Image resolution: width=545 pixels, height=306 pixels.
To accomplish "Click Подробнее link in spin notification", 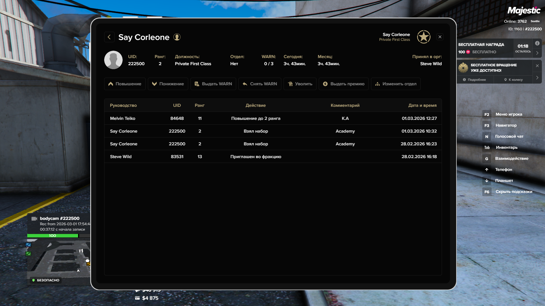I will [475, 80].
